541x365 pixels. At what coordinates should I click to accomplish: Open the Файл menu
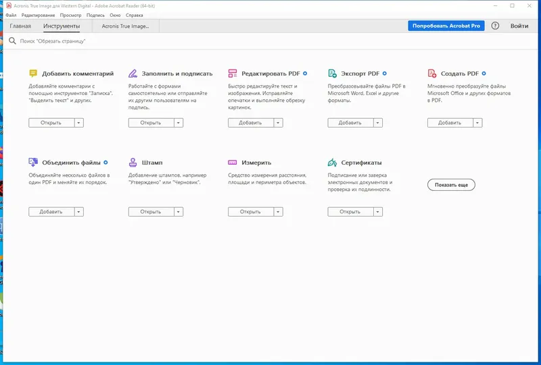click(11, 15)
